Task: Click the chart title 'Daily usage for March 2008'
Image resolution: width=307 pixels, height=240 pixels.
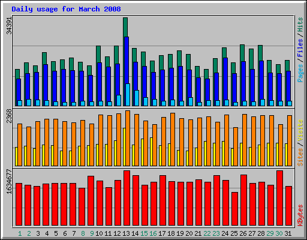Action: pos(66,9)
